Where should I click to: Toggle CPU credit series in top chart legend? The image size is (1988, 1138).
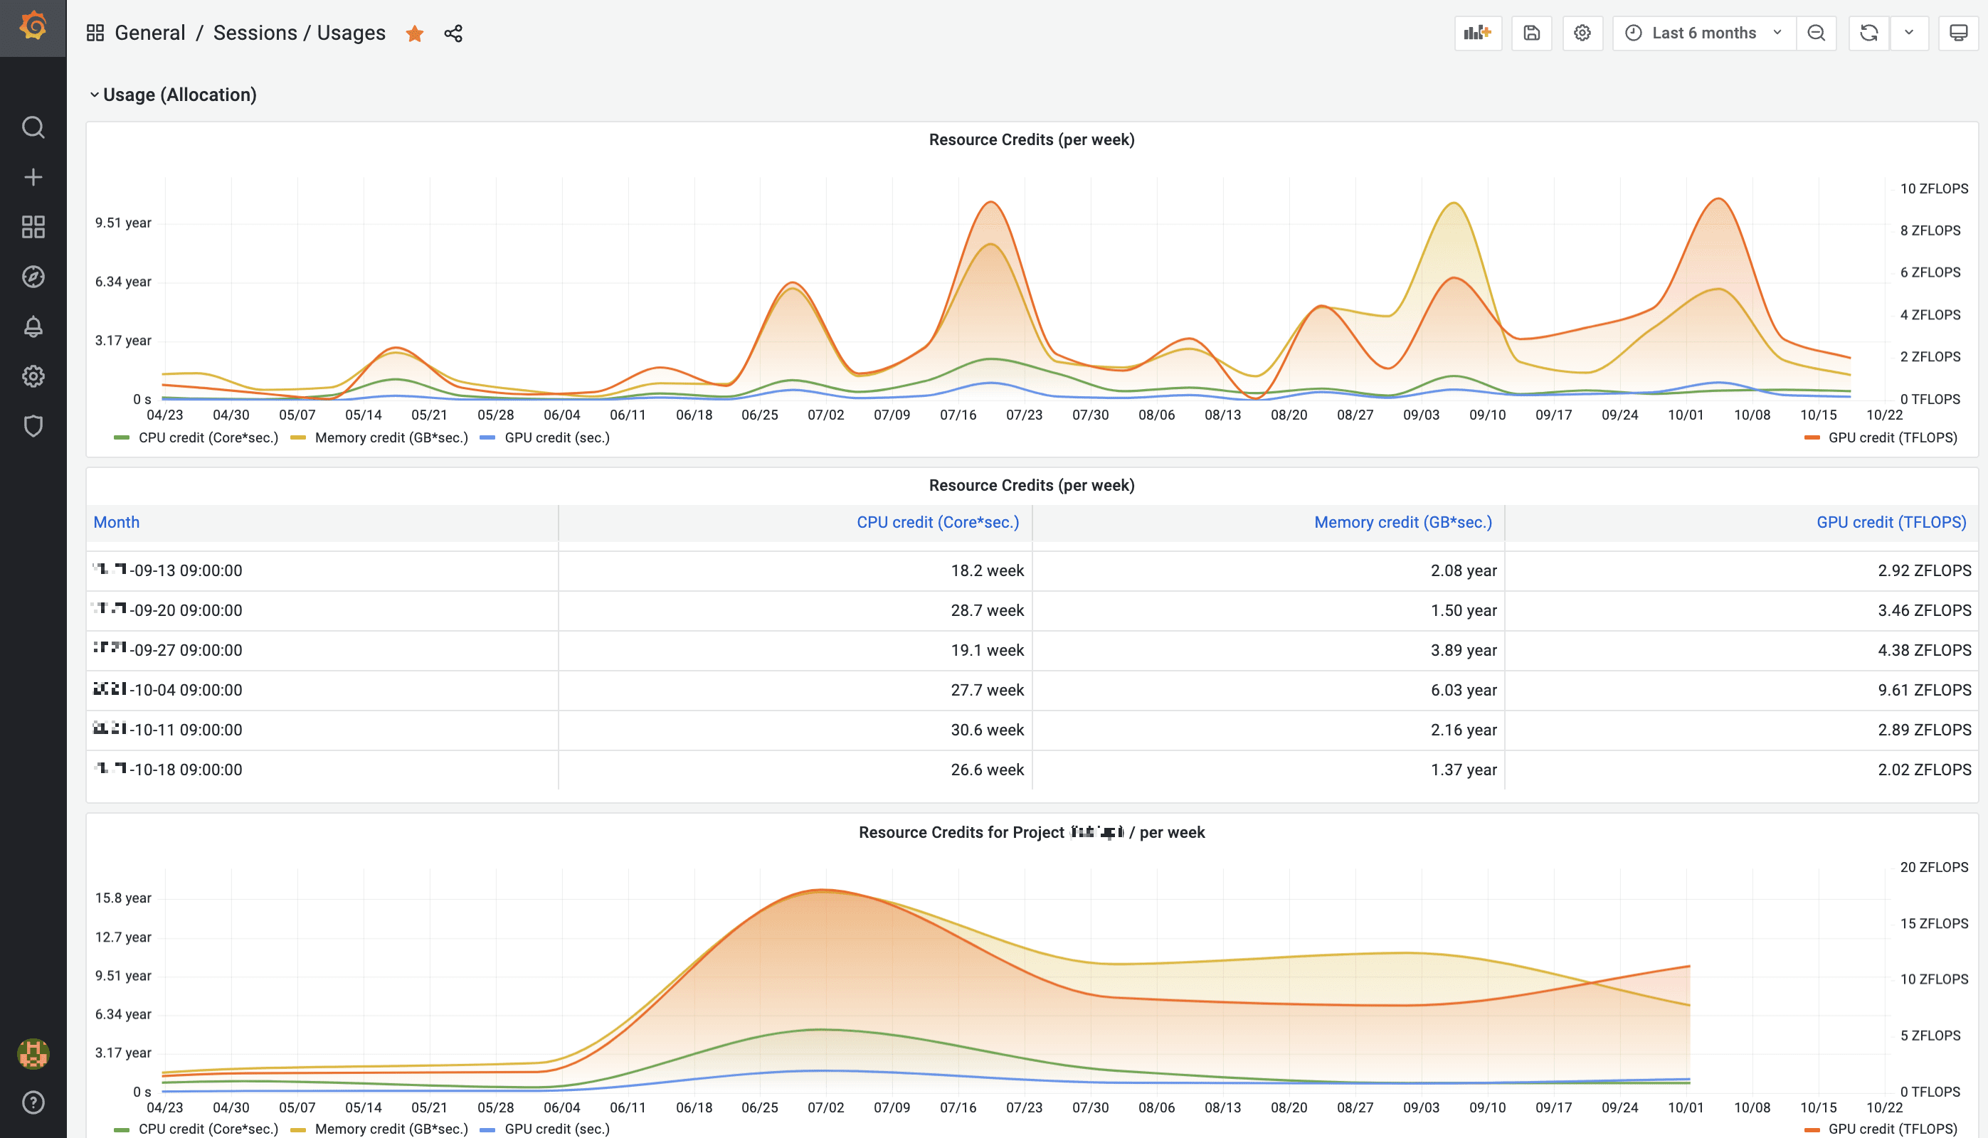[208, 437]
